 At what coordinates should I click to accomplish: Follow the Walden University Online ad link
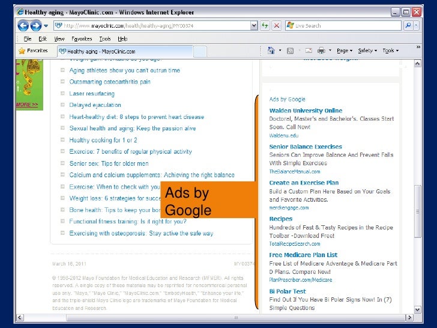point(306,111)
